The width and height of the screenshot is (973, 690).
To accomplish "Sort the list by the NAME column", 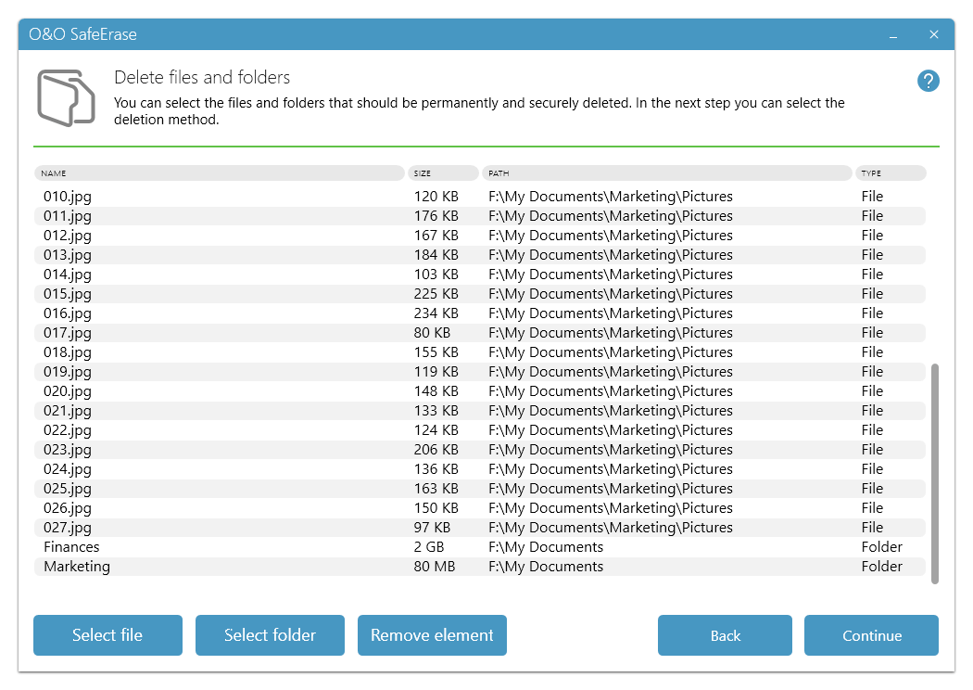I will point(218,172).
